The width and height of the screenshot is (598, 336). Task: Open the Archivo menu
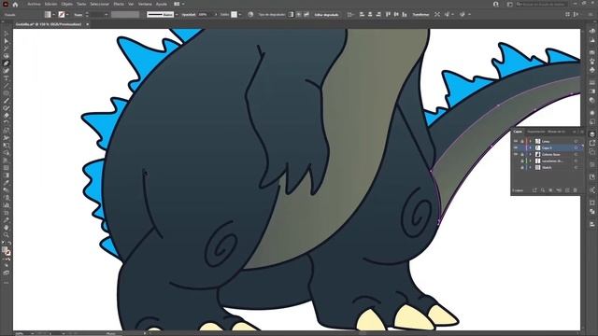tap(34, 4)
